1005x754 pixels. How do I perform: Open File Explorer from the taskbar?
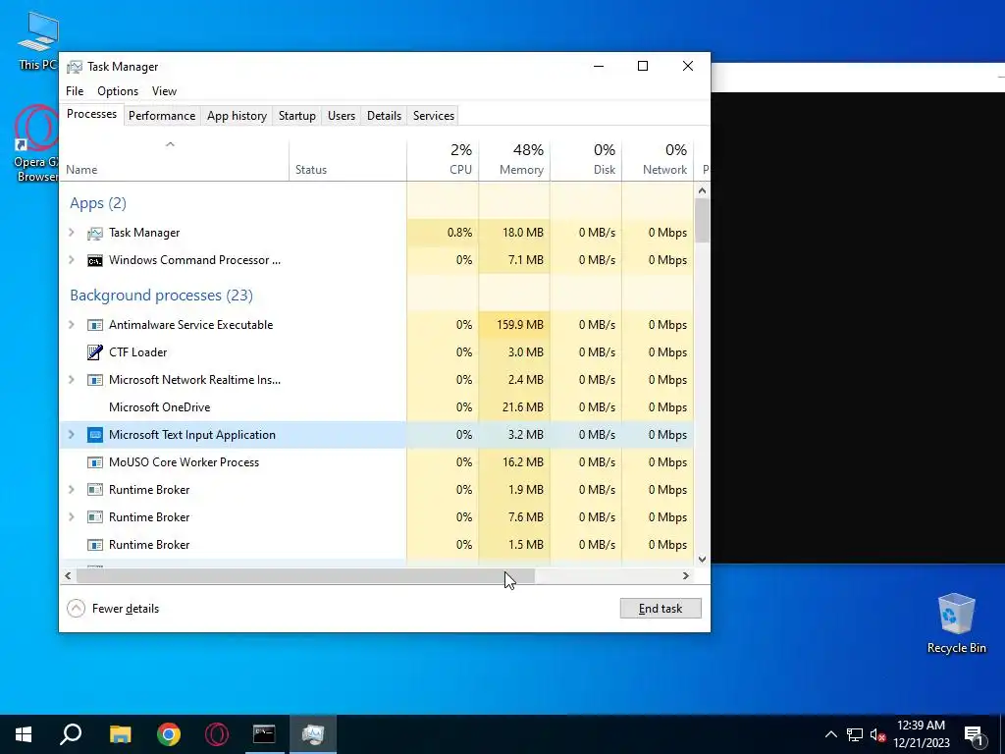(x=120, y=734)
